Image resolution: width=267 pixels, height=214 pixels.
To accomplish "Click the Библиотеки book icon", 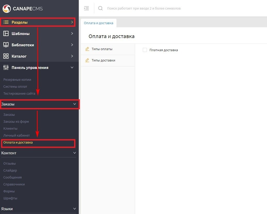I will point(6,45).
